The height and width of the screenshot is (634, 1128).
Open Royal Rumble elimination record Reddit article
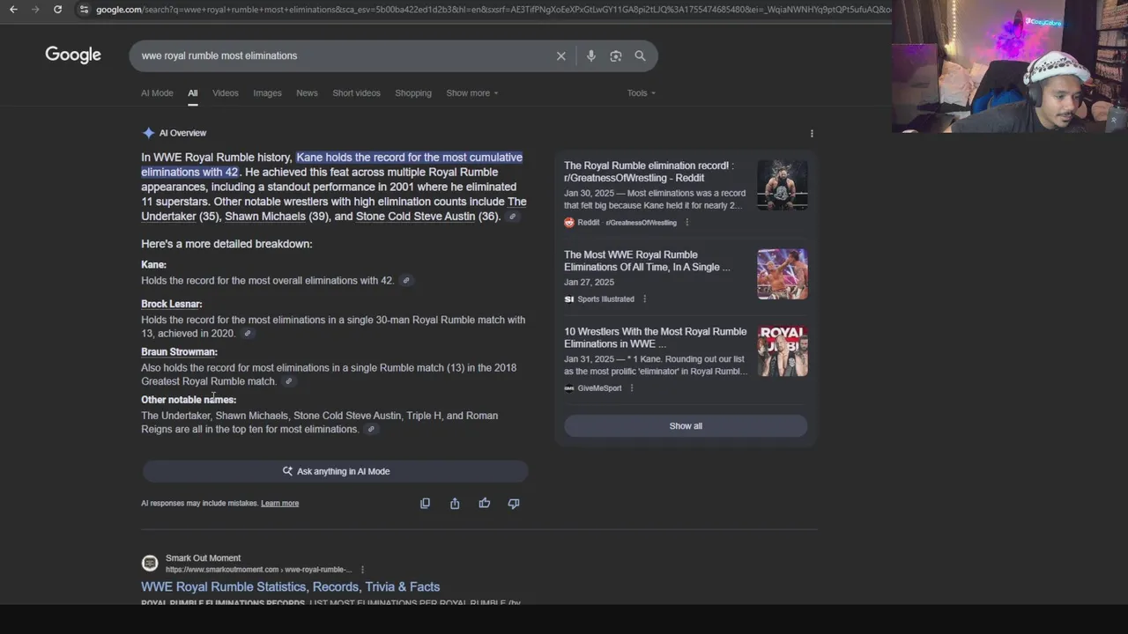coord(649,172)
